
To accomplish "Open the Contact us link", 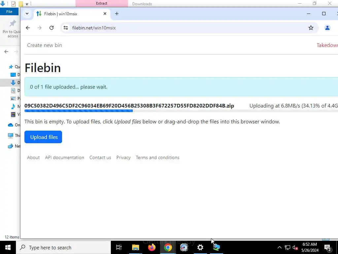I will [100, 158].
